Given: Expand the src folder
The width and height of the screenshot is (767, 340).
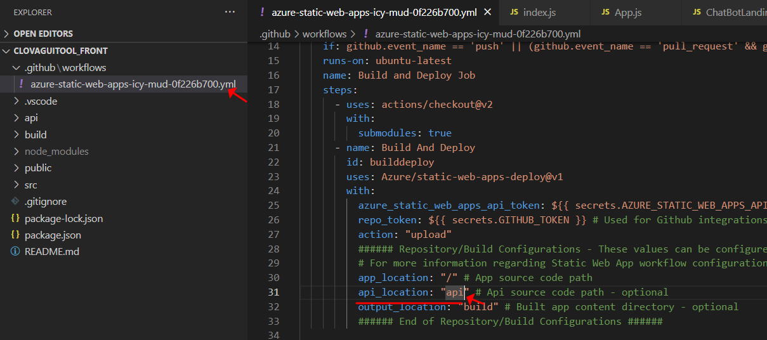Looking at the screenshot, I should pos(30,185).
